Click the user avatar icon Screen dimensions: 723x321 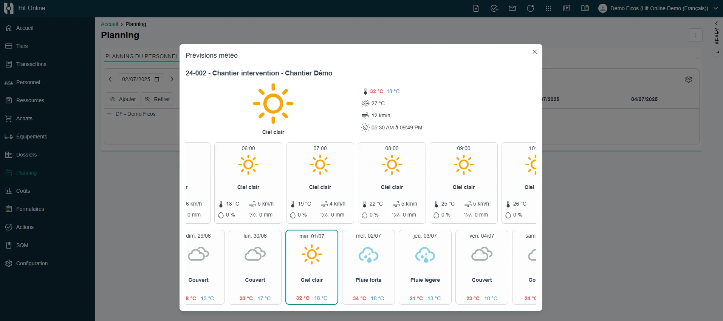(603, 8)
